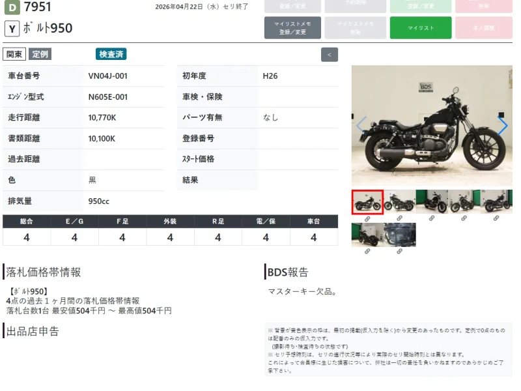Click the green マイリスト button
Image resolution: width=521 pixels, height=391 pixels.
(x=421, y=28)
